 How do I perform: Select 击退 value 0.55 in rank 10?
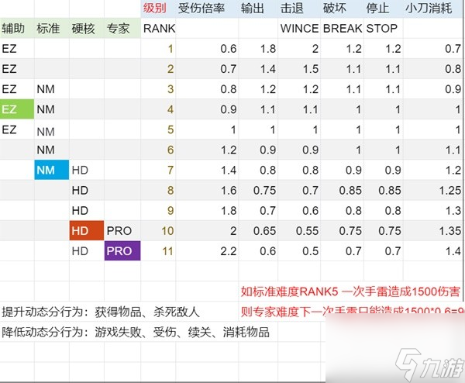(x=299, y=230)
